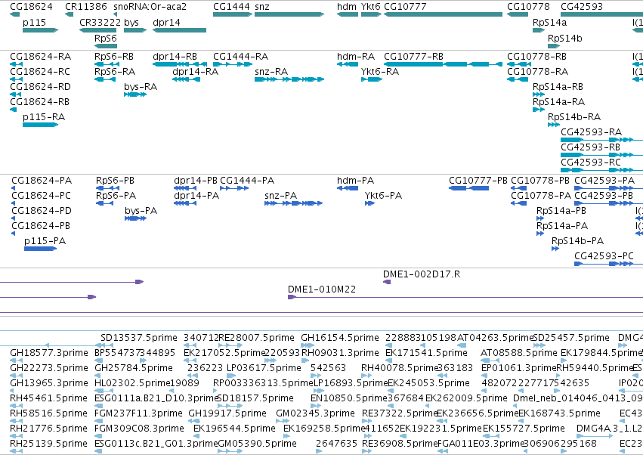Select EST label EK155727.5prime
643x455 pixels.
524,429
